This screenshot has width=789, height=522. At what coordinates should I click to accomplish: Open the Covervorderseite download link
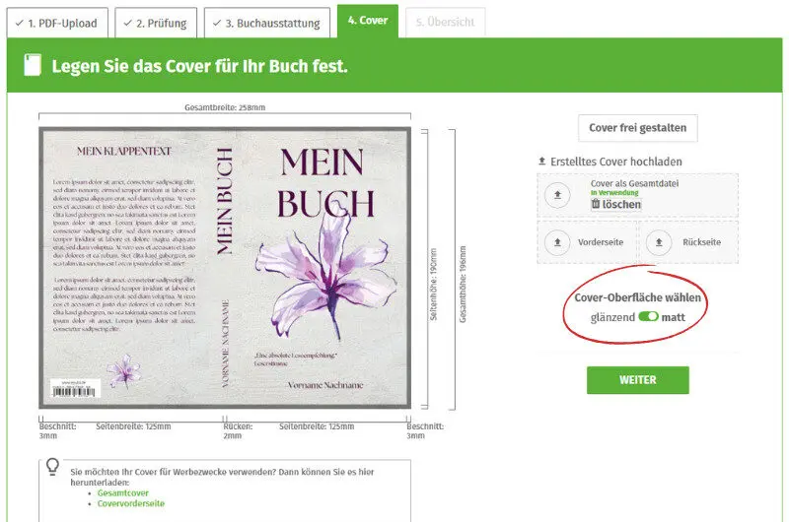(x=130, y=503)
